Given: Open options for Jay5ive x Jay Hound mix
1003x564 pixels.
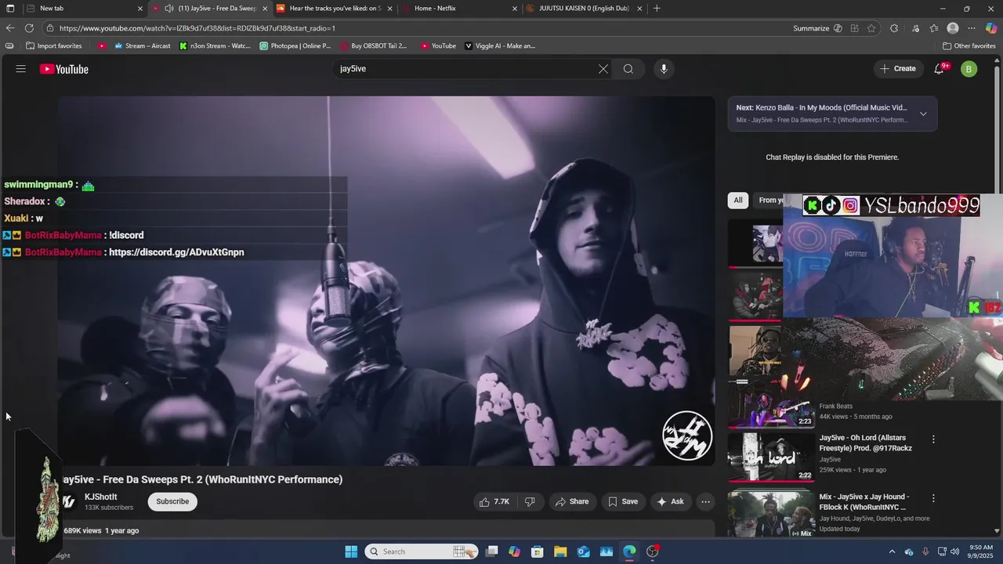Looking at the screenshot, I should pyautogui.click(x=933, y=498).
